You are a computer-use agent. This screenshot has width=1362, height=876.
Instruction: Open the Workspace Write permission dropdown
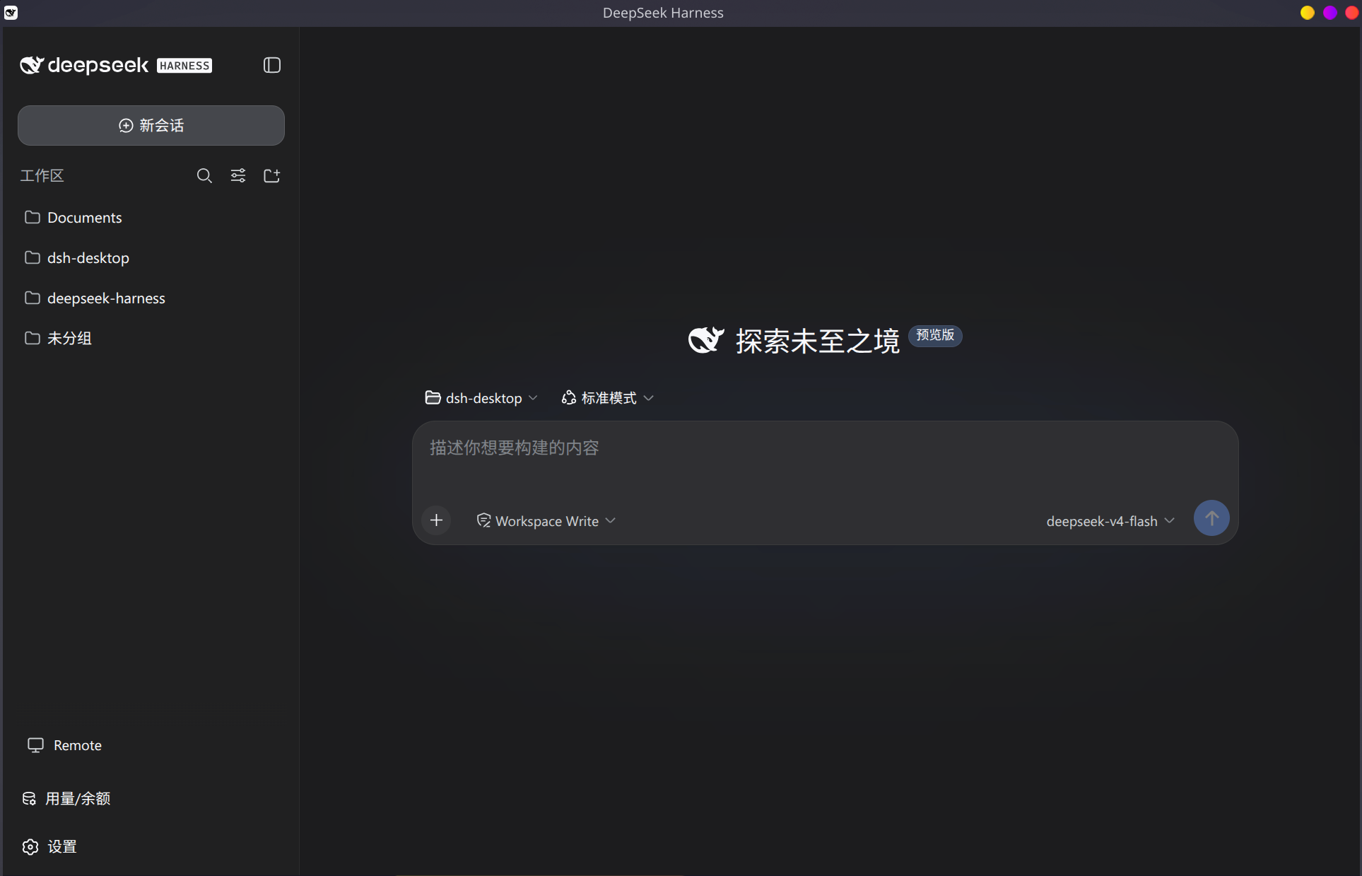(x=546, y=521)
